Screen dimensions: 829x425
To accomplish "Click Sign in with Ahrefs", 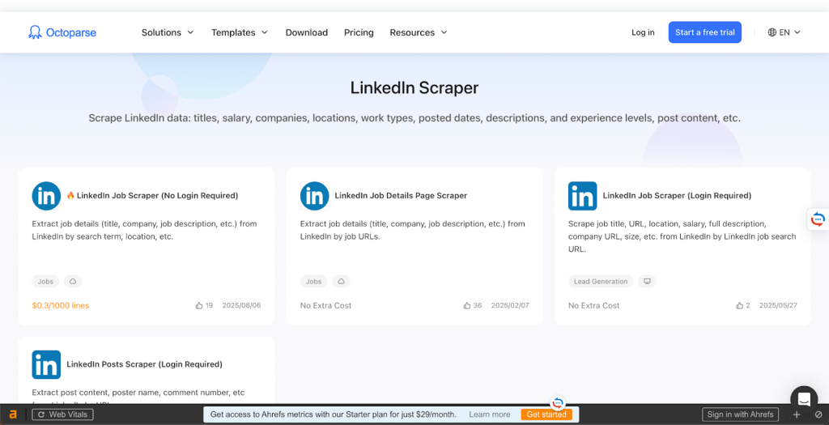I will (x=740, y=414).
